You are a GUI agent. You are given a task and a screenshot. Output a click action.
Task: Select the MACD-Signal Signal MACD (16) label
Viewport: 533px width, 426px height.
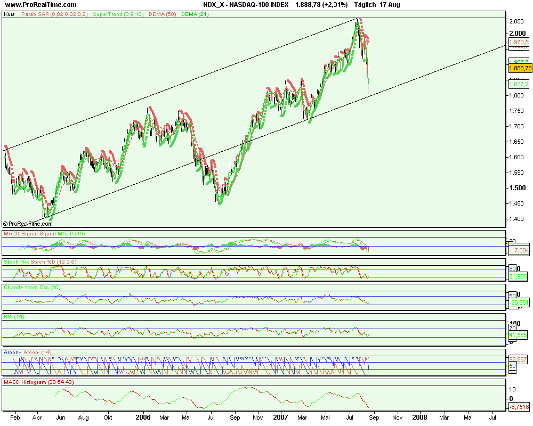[x=44, y=234]
